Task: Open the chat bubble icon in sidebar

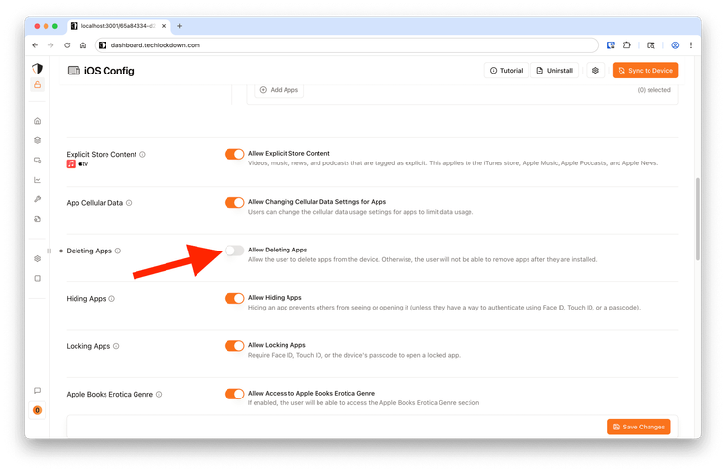Action: tap(37, 390)
